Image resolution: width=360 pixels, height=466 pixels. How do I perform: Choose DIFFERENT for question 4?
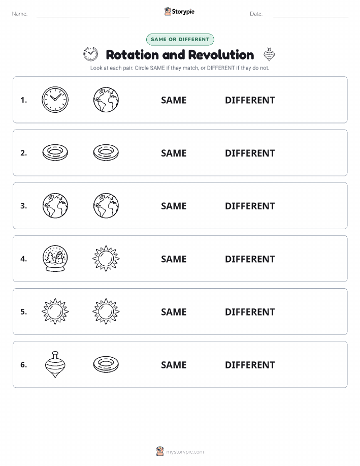250,259
